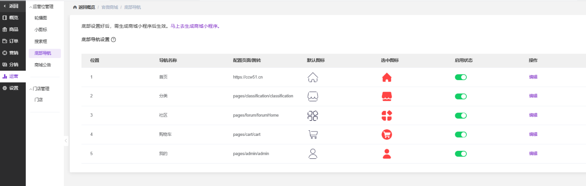Click the default home icon in 首页 row
586x186 pixels.
[x=312, y=77]
